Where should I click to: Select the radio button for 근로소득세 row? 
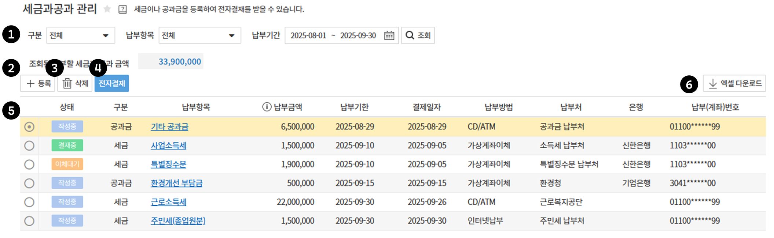pos(29,202)
